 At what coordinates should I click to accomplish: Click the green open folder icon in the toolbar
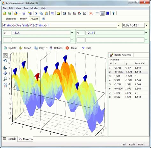coord(4,13)
